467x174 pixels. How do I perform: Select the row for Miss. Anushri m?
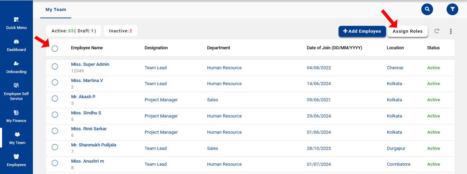[55, 163]
